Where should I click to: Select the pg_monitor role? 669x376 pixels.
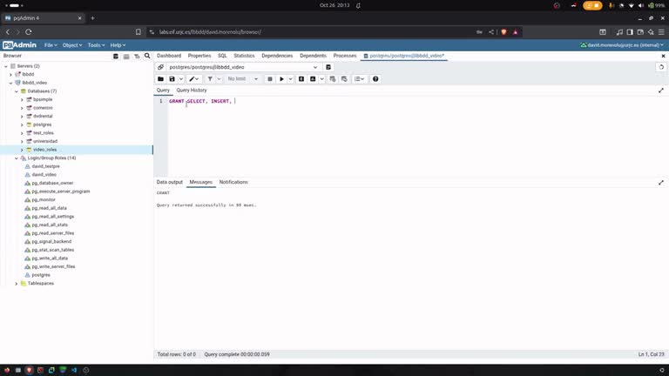[44, 200]
